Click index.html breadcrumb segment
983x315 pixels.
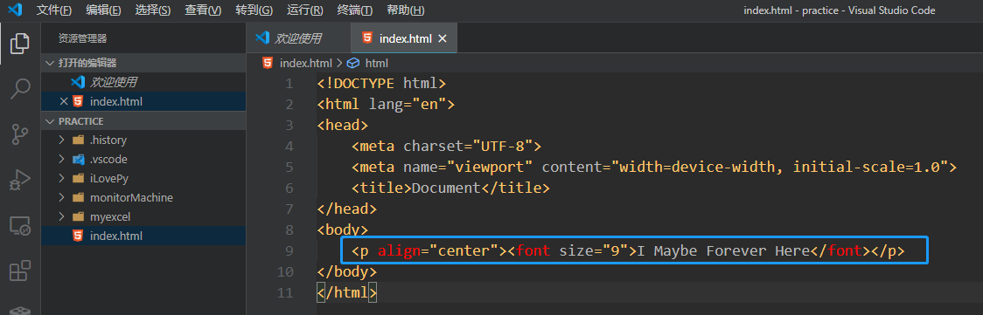[x=305, y=63]
